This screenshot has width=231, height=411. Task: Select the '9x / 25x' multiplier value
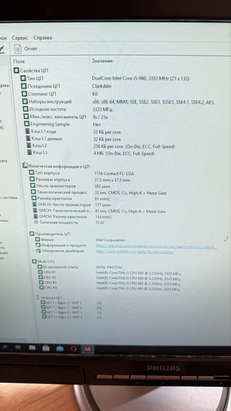[100, 117]
